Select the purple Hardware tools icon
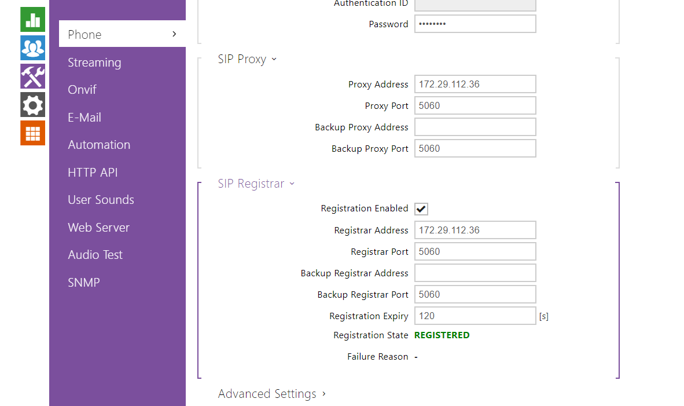The width and height of the screenshot is (684, 406). [32, 76]
